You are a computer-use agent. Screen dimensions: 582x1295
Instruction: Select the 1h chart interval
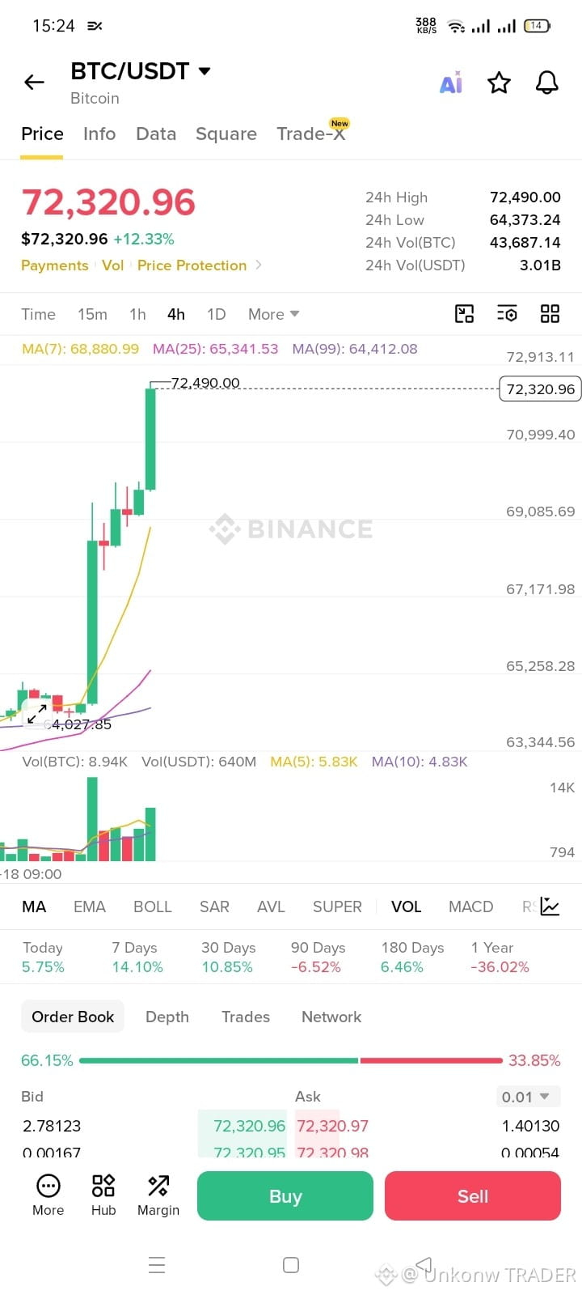pos(137,314)
